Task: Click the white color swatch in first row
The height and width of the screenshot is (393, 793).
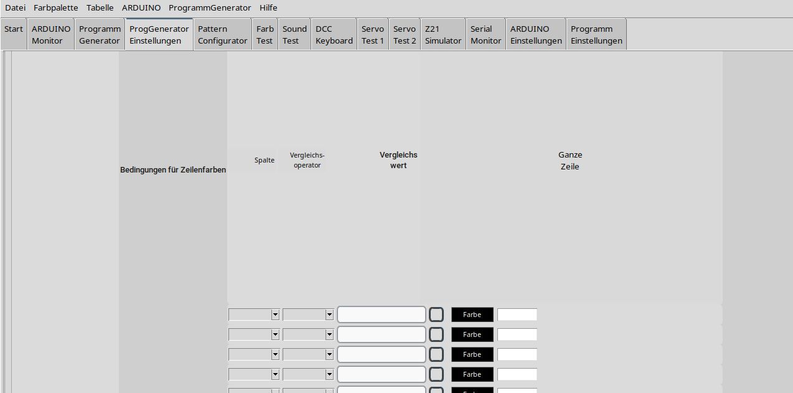Action: pos(517,315)
